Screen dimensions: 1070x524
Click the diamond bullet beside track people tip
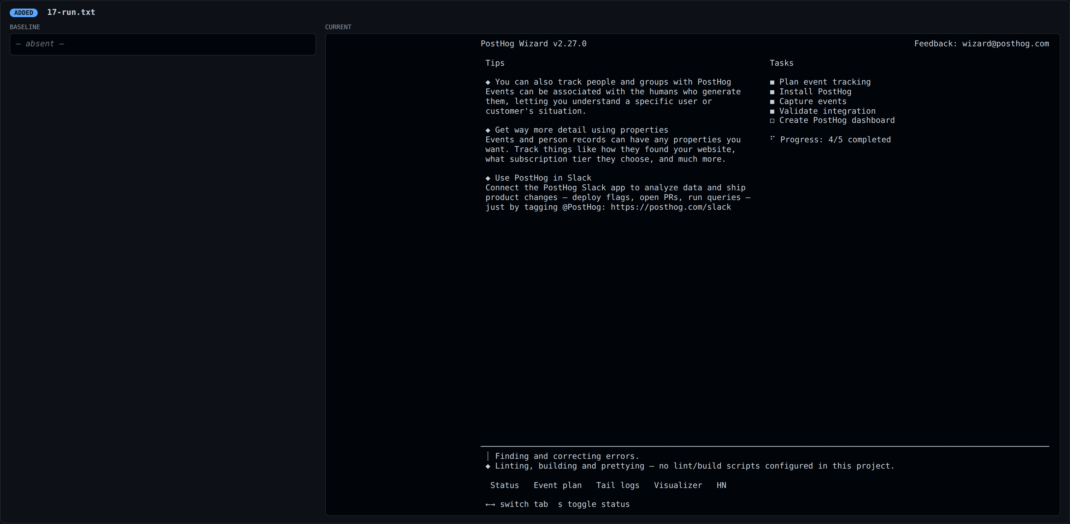488,82
